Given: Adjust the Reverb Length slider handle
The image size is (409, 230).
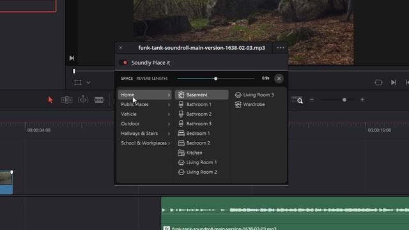Looking at the screenshot, I should click(216, 79).
